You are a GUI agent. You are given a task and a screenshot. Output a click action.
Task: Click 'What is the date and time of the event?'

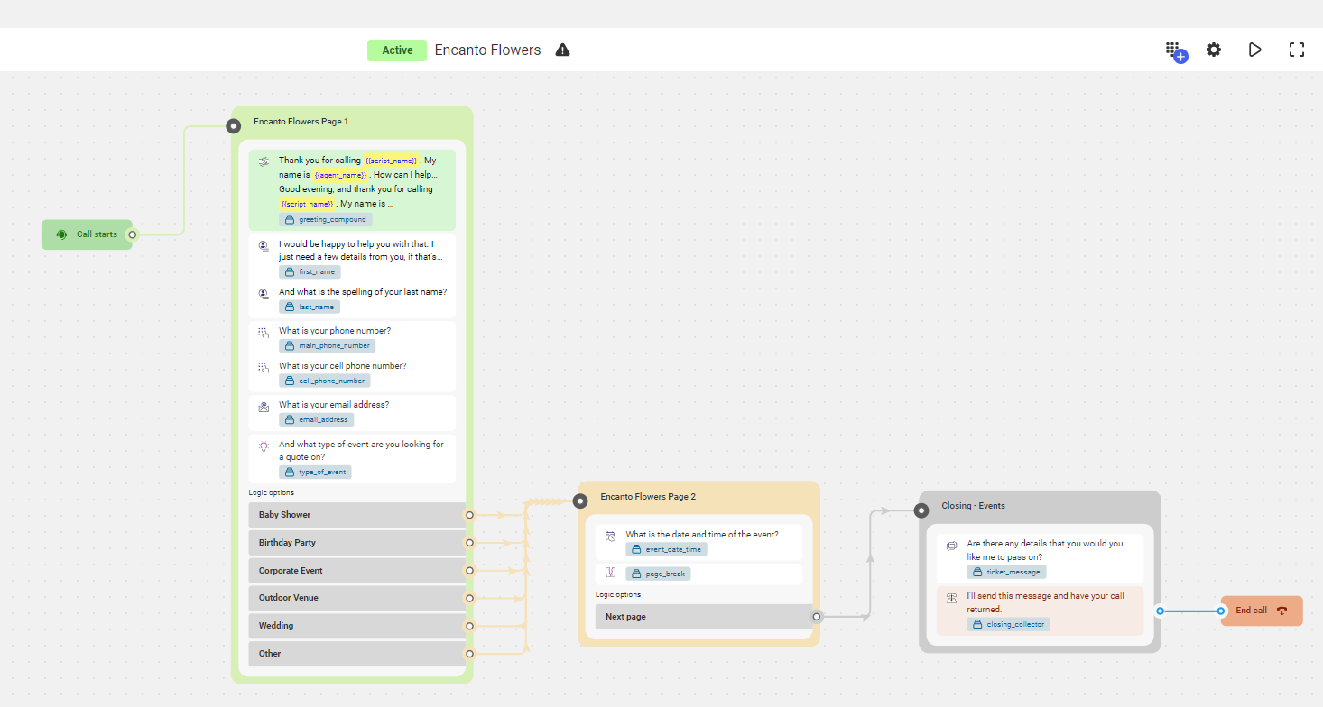click(702, 534)
